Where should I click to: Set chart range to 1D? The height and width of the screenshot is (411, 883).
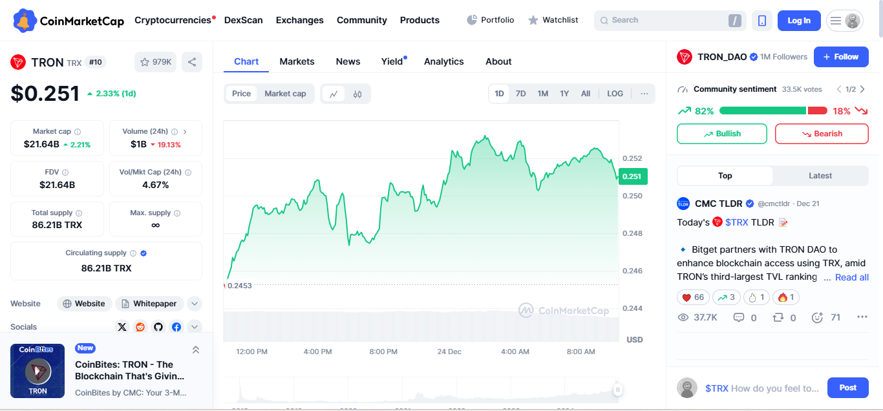pyautogui.click(x=500, y=94)
